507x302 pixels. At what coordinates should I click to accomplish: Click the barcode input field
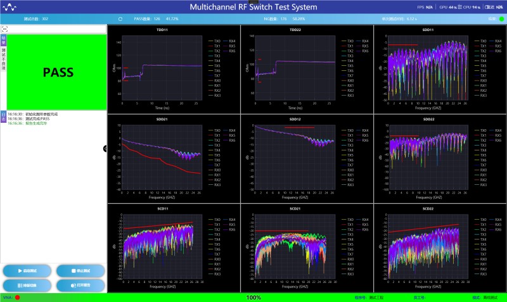click(56, 29)
